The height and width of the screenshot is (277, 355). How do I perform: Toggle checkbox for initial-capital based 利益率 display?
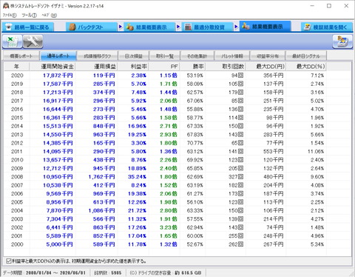[9, 261]
